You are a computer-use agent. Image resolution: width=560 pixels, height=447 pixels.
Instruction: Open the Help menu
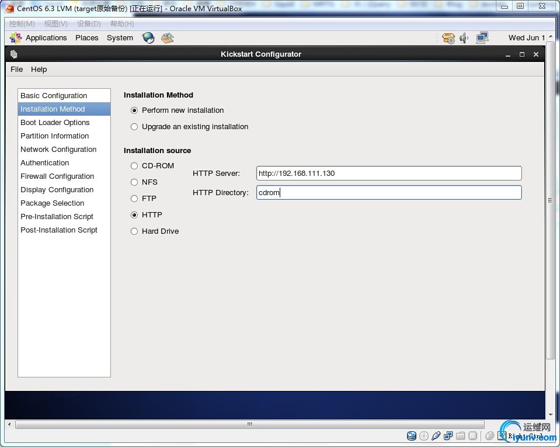[39, 70]
